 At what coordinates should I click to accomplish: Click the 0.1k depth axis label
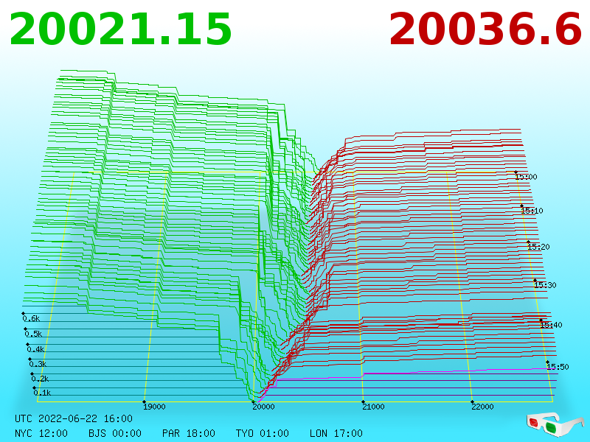[x=42, y=393]
